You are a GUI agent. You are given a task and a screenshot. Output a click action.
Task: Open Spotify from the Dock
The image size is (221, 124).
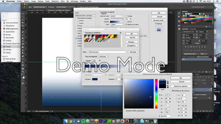click(x=83, y=121)
